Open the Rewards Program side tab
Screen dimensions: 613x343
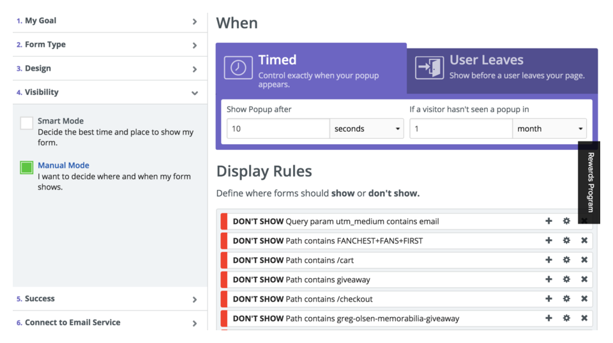click(x=589, y=182)
